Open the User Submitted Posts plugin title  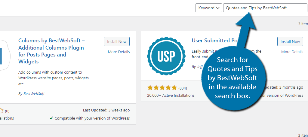pos(215,41)
